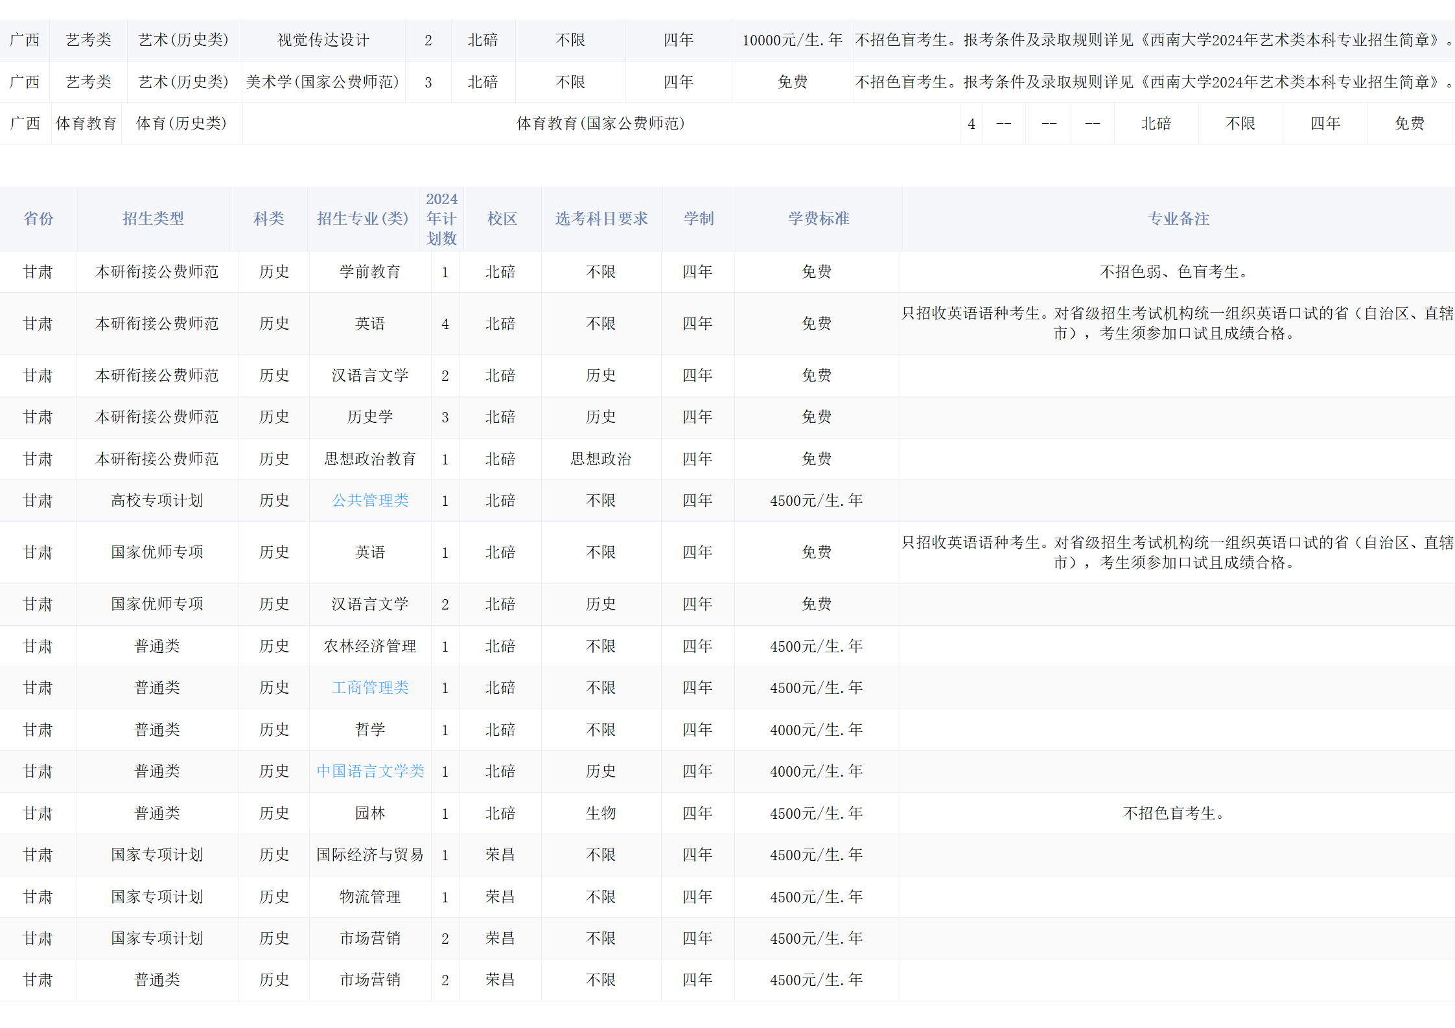This screenshot has width=1455, height=1028.
Task: Click the 校区 column header
Action: 502,219
